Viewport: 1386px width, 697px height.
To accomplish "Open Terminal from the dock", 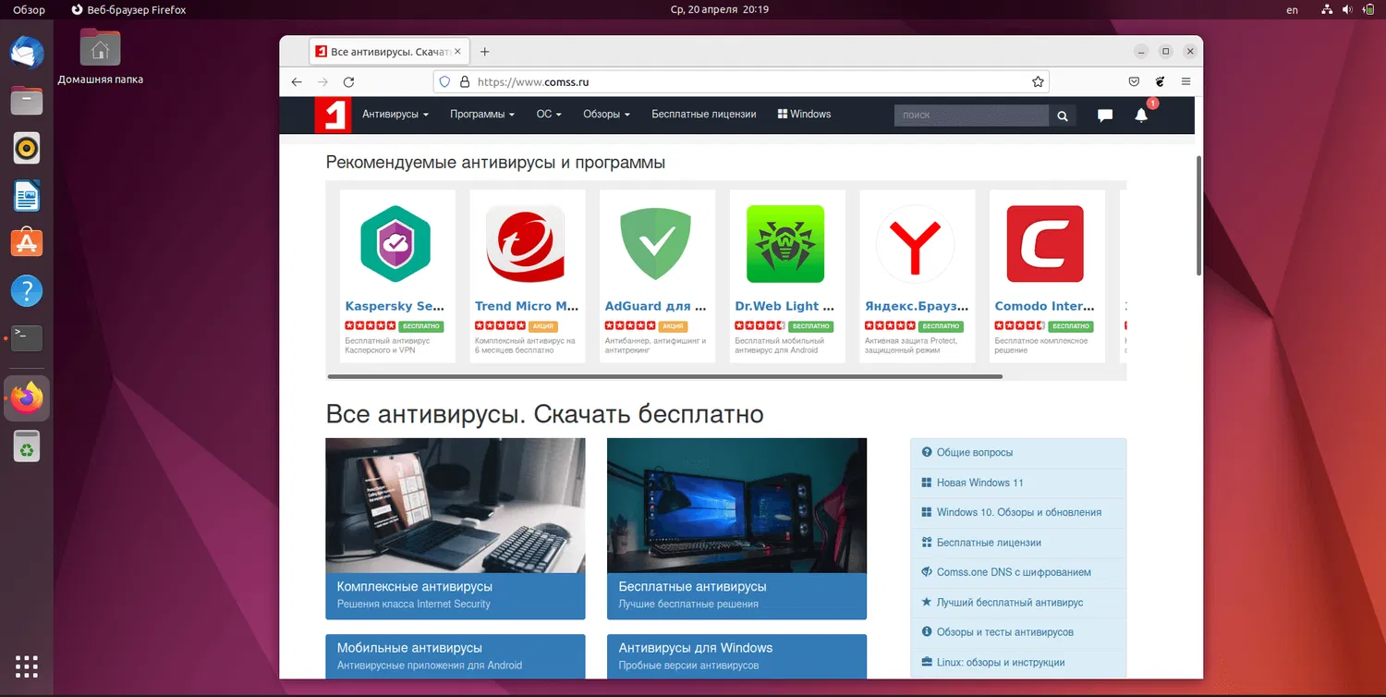I will pos(27,337).
